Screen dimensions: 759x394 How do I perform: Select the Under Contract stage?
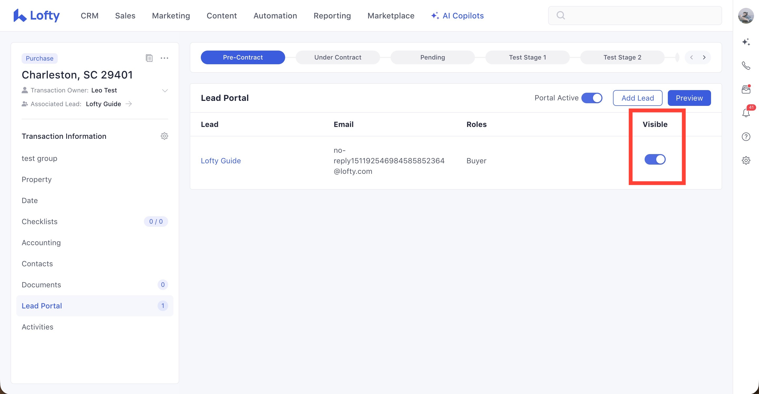click(x=338, y=57)
